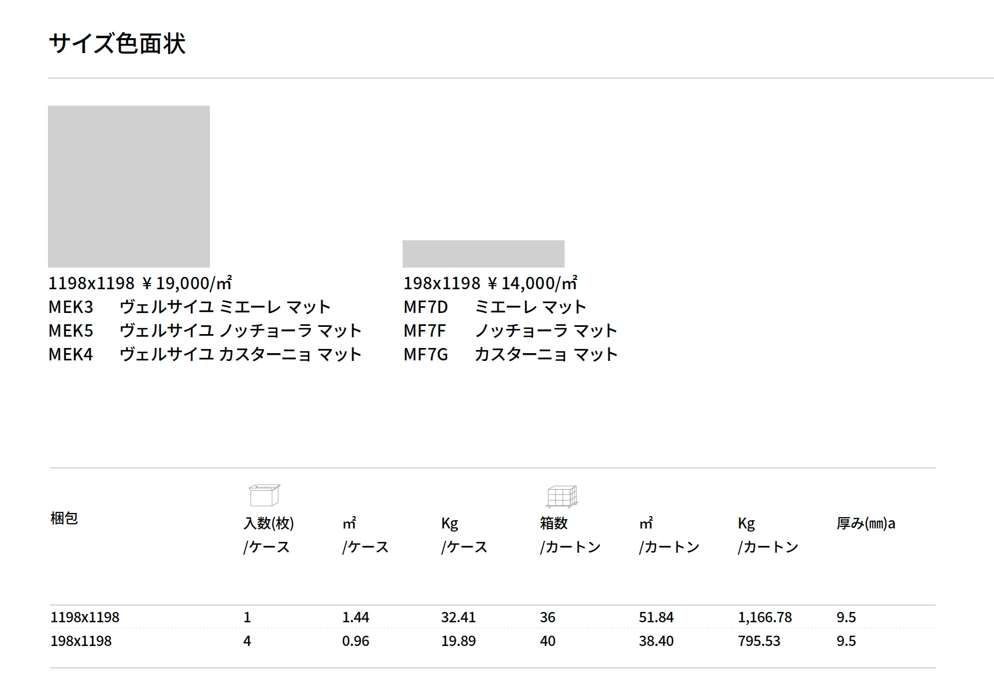
Task: Click the 入数(枚) /ケース column header
Action: click(269, 535)
